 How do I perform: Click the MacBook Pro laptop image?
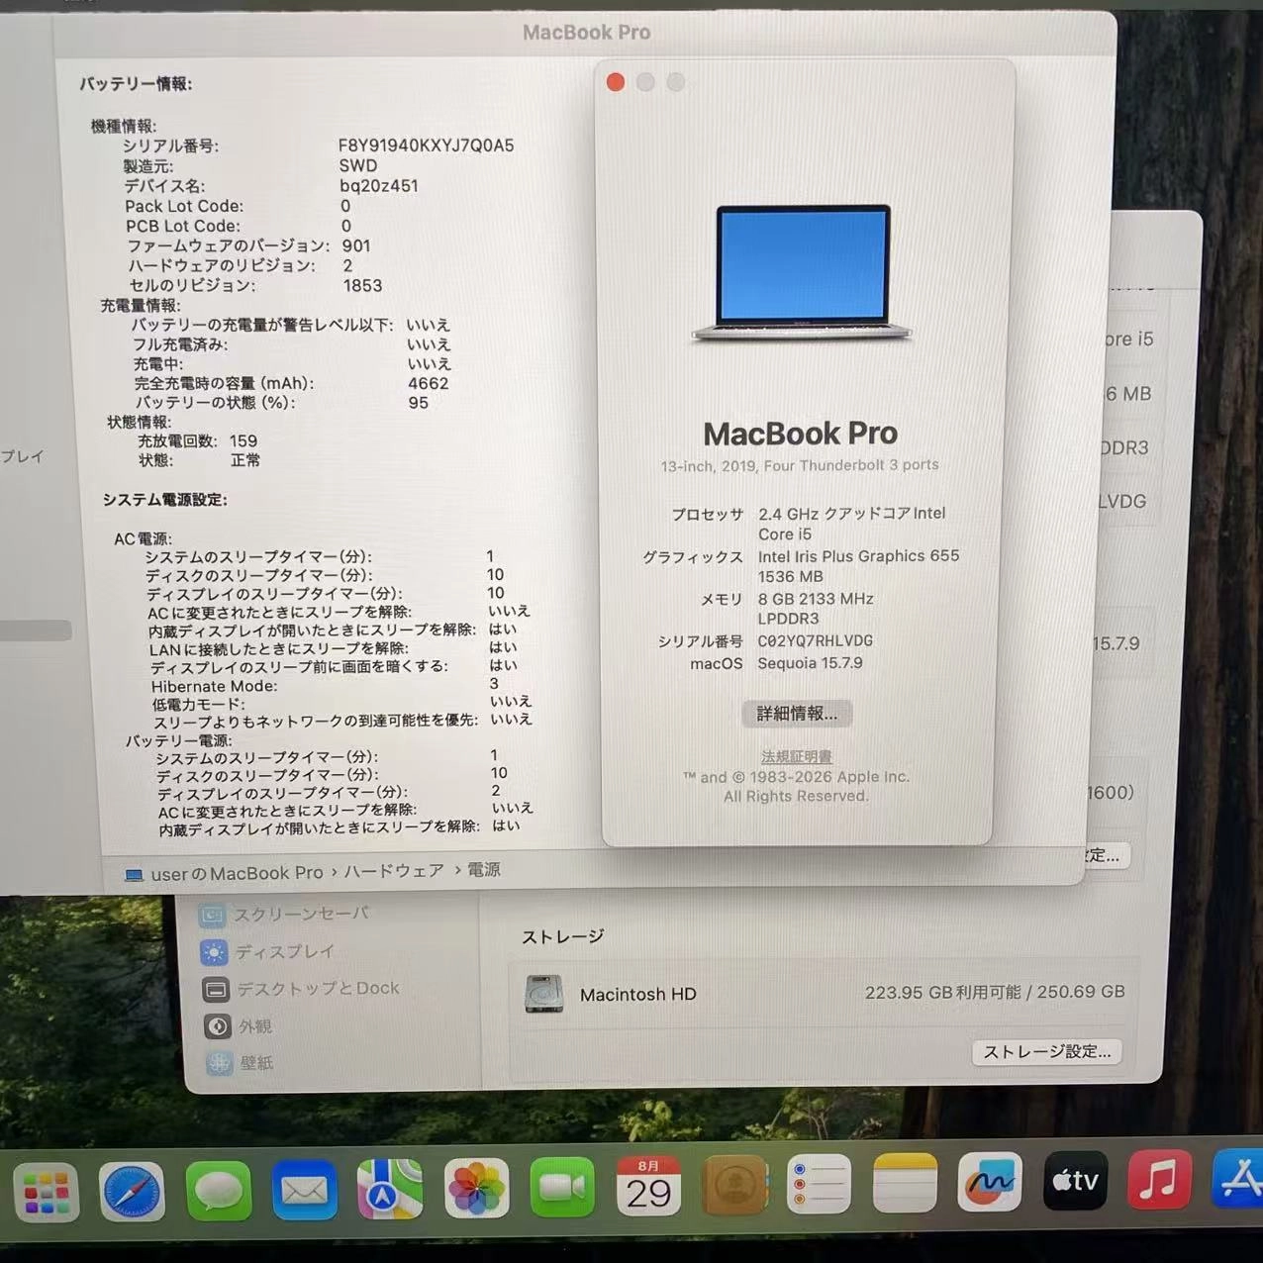[802, 273]
